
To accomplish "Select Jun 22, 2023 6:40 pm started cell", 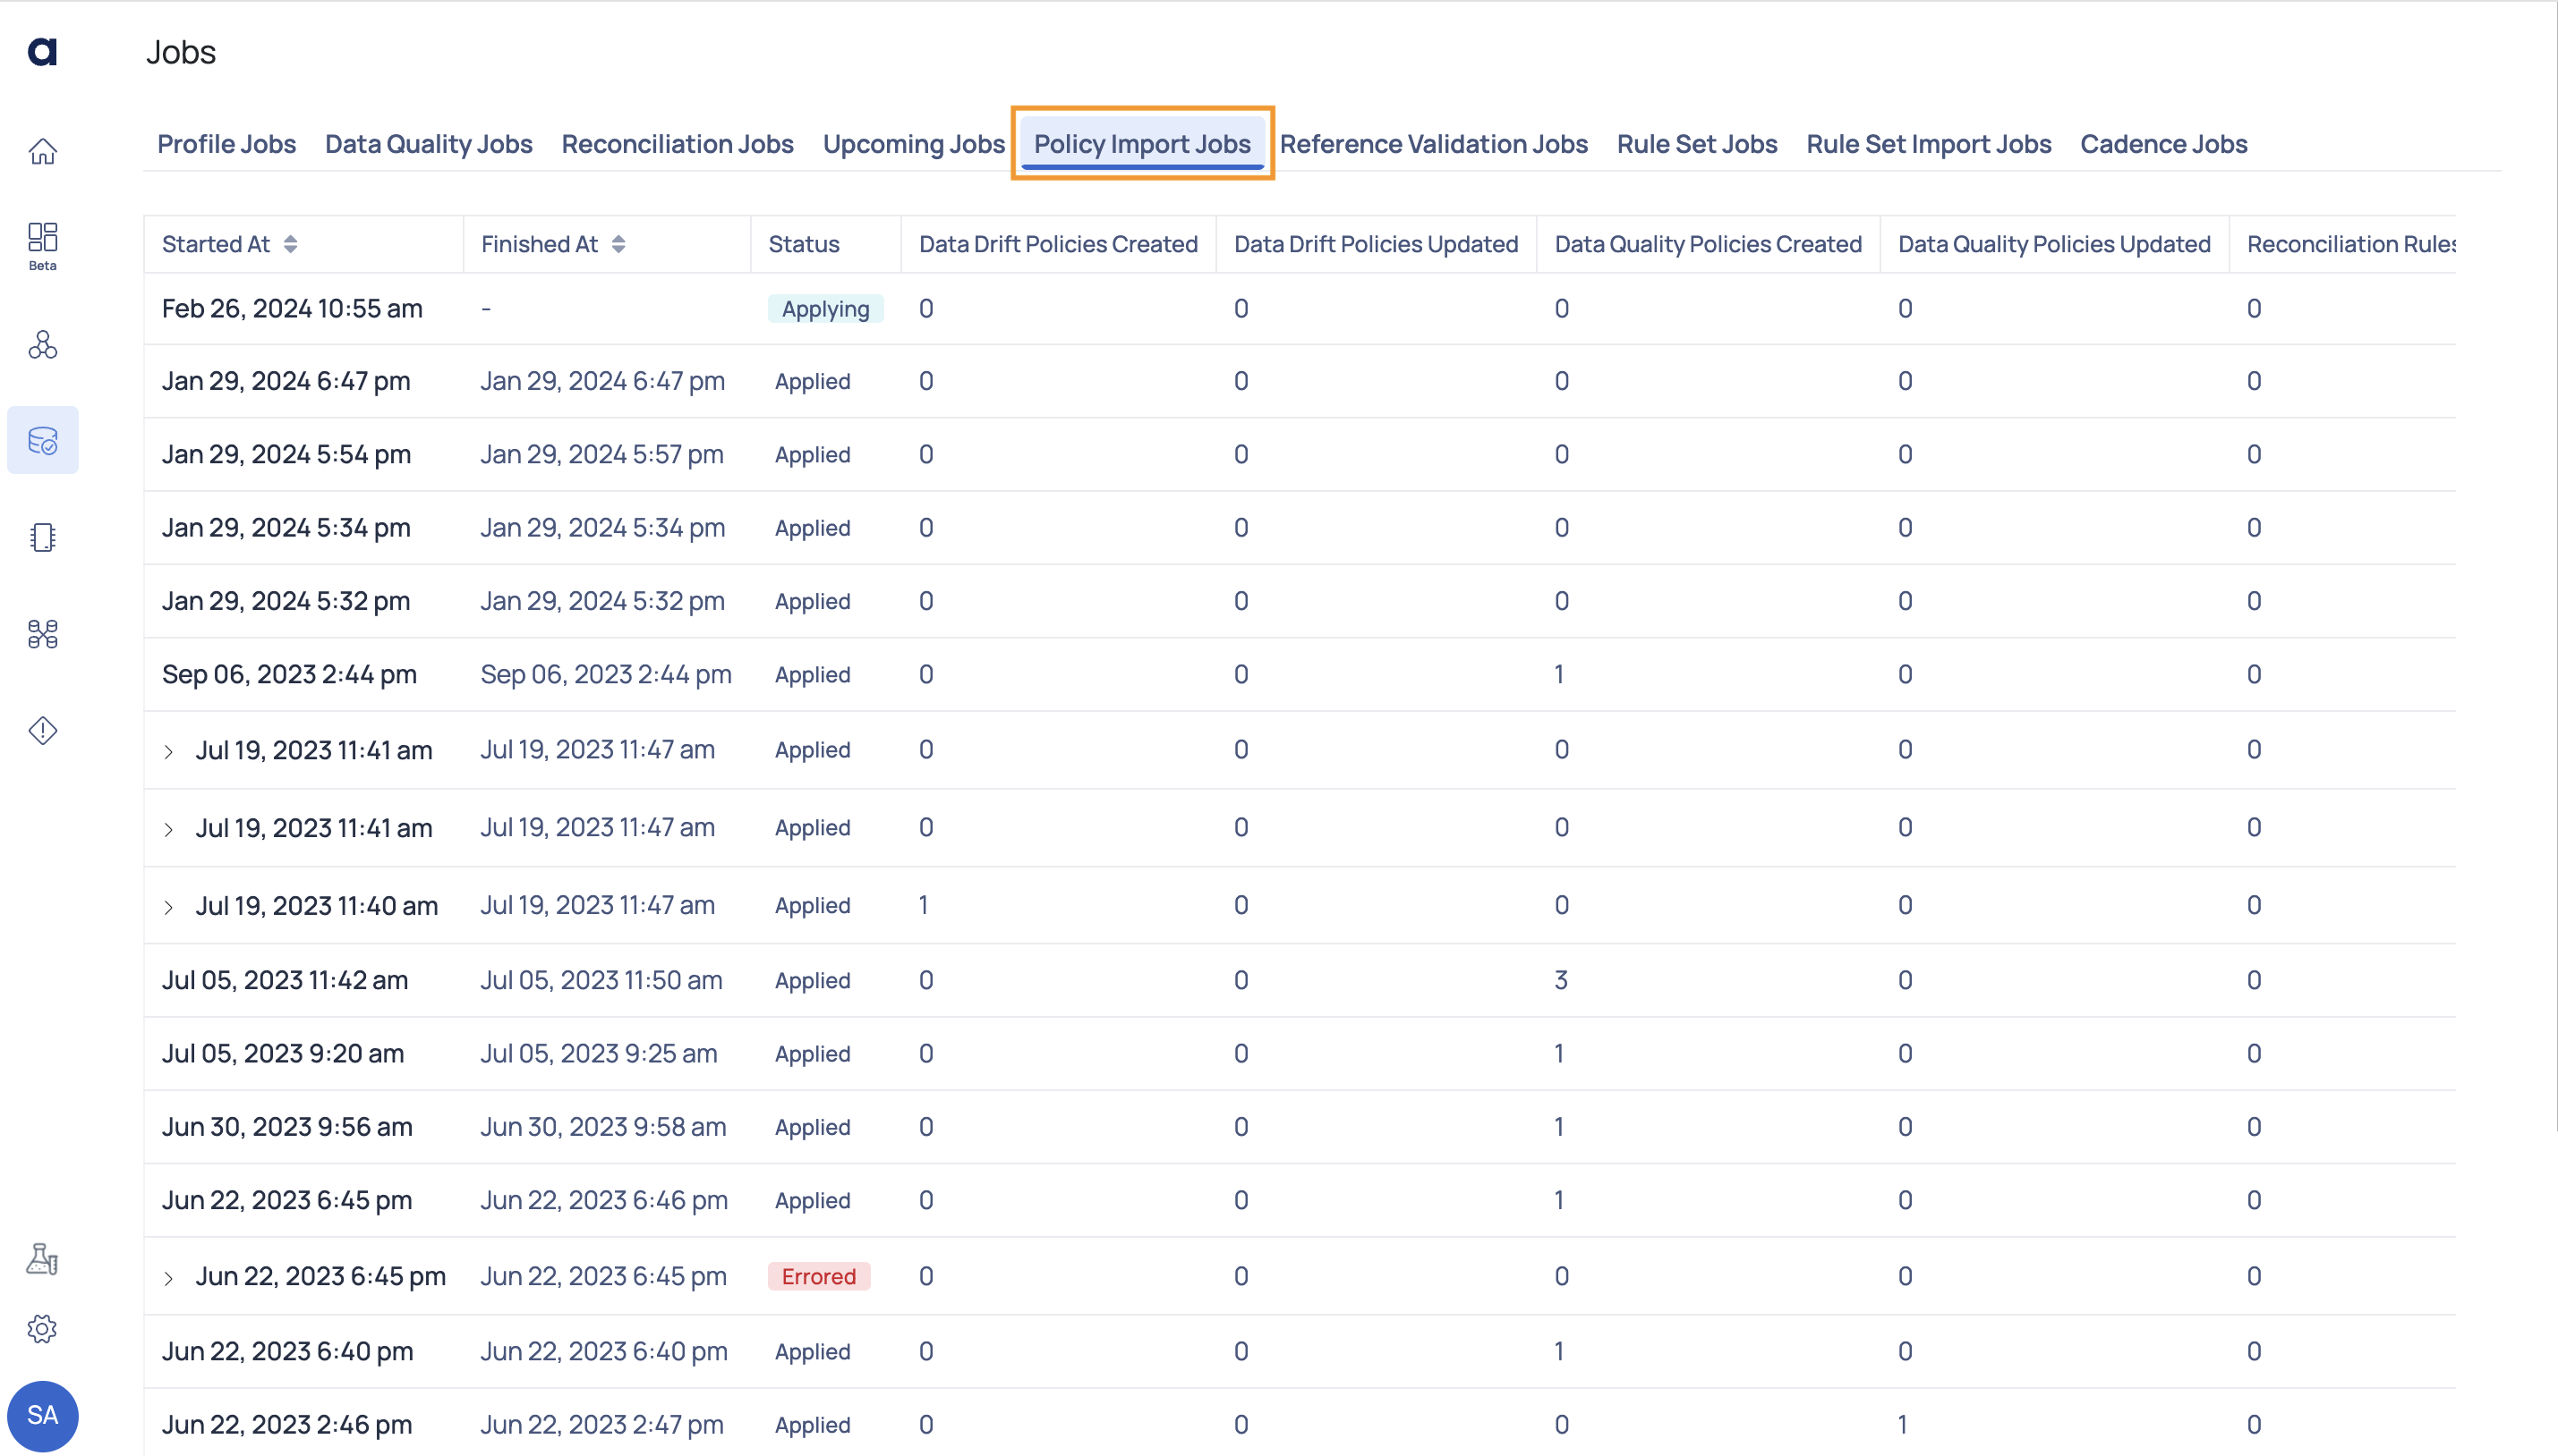I will click(287, 1351).
